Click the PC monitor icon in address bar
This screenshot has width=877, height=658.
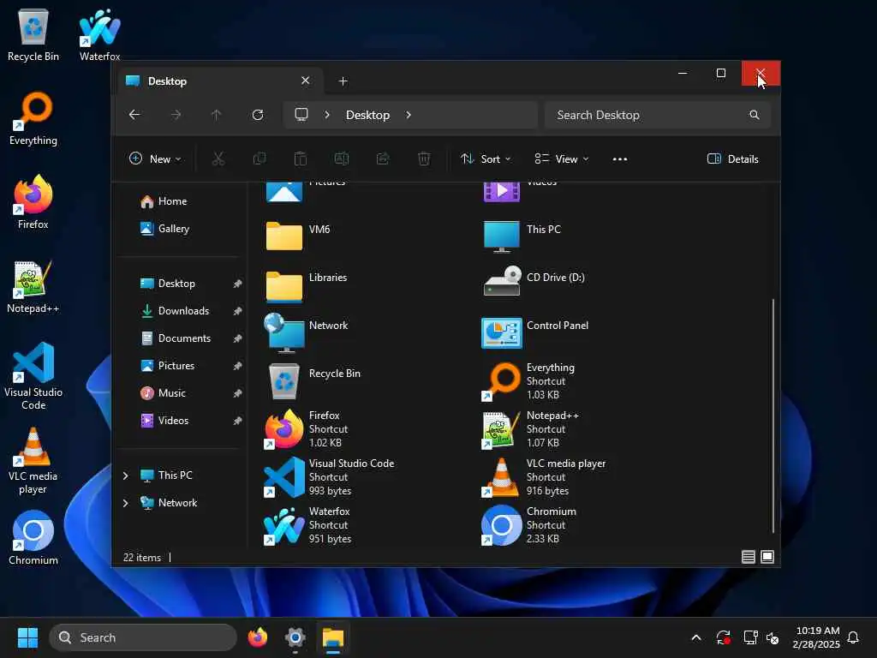[x=301, y=115]
